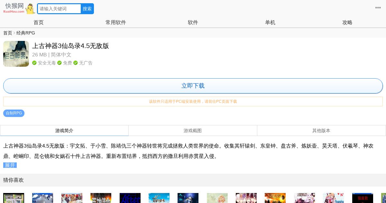
Task: Click the 猜你喜欢 section heading
Action: click(x=14, y=180)
